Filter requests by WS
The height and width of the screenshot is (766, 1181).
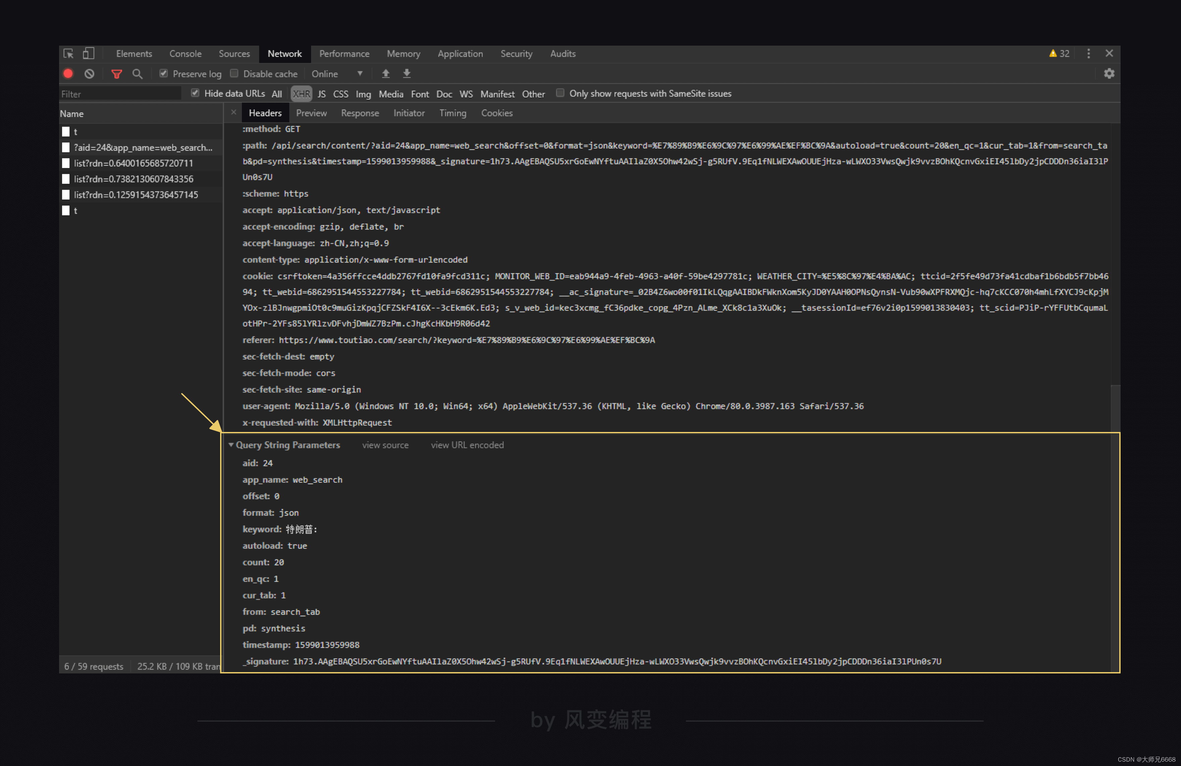[x=466, y=94]
